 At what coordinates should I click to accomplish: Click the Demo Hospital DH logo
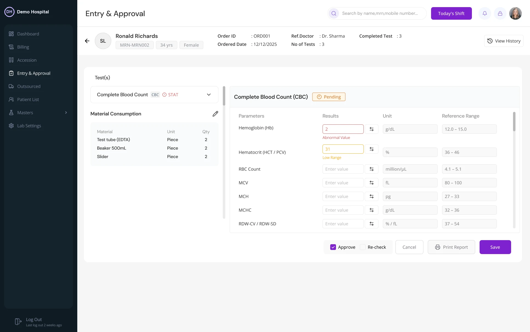tap(9, 12)
